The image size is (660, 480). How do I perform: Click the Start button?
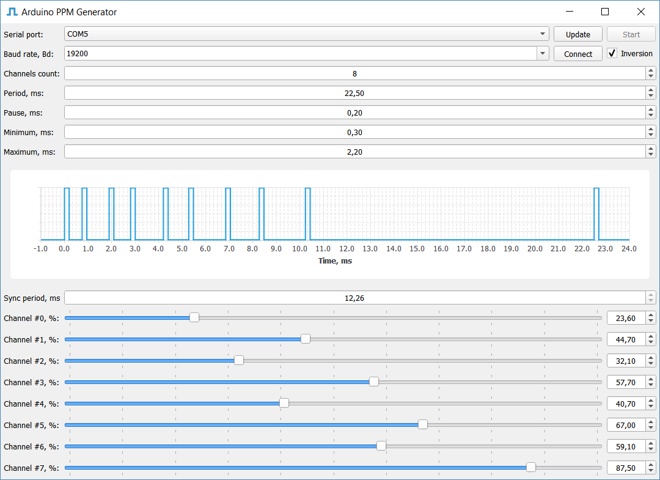coord(631,34)
